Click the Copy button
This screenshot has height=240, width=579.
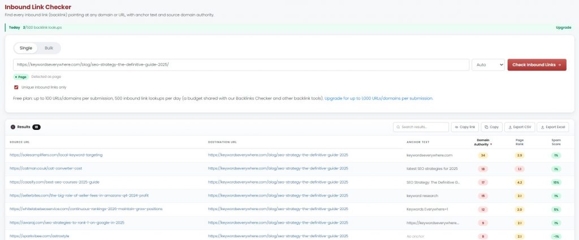click(491, 127)
